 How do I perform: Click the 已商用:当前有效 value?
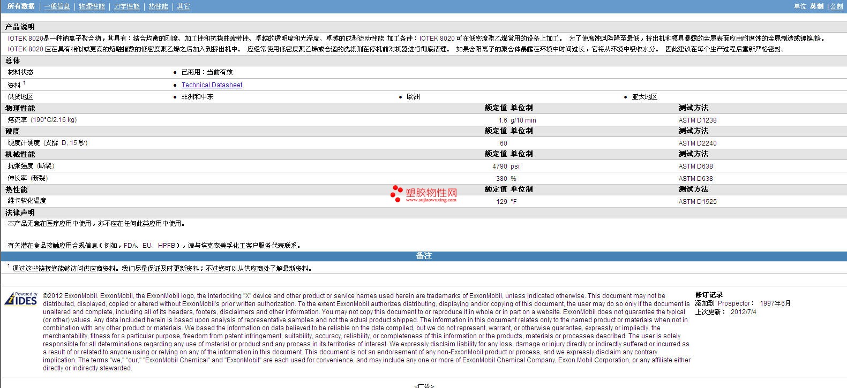point(207,72)
